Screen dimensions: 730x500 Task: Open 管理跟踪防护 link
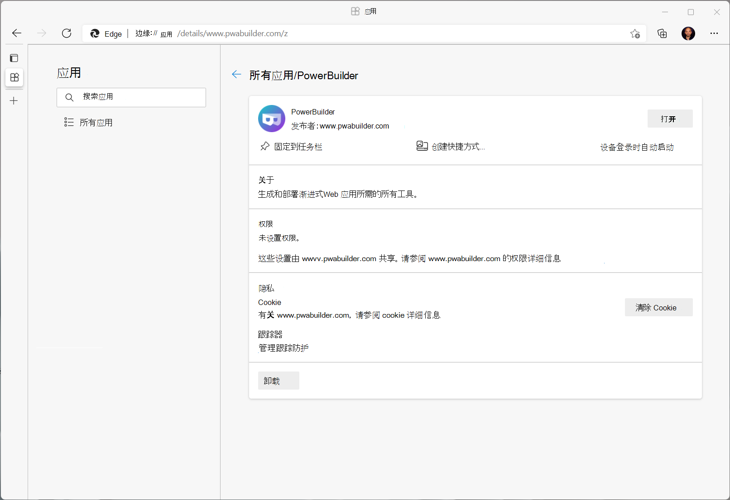[x=283, y=348]
